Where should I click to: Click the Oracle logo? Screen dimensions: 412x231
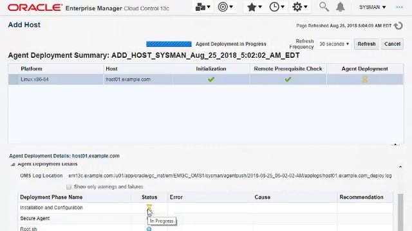pyautogui.click(x=35, y=7)
